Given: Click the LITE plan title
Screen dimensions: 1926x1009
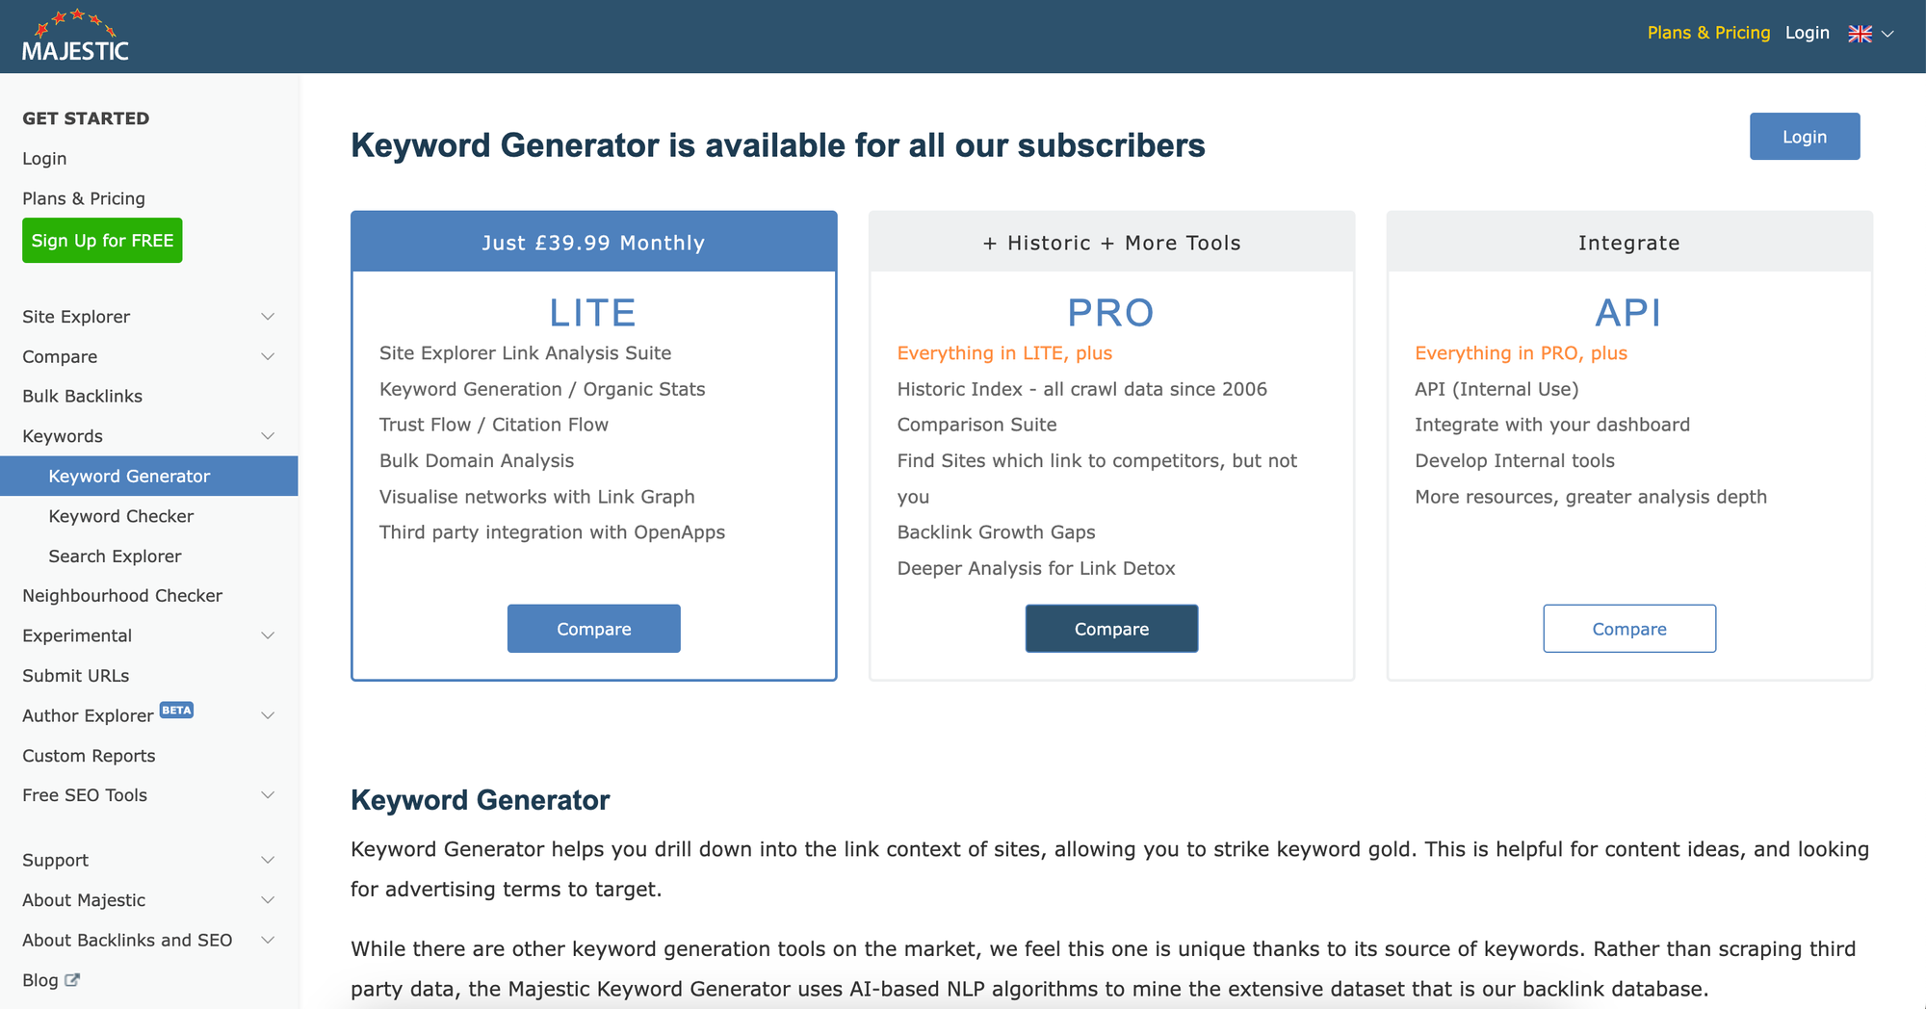Looking at the screenshot, I should (x=593, y=313).
